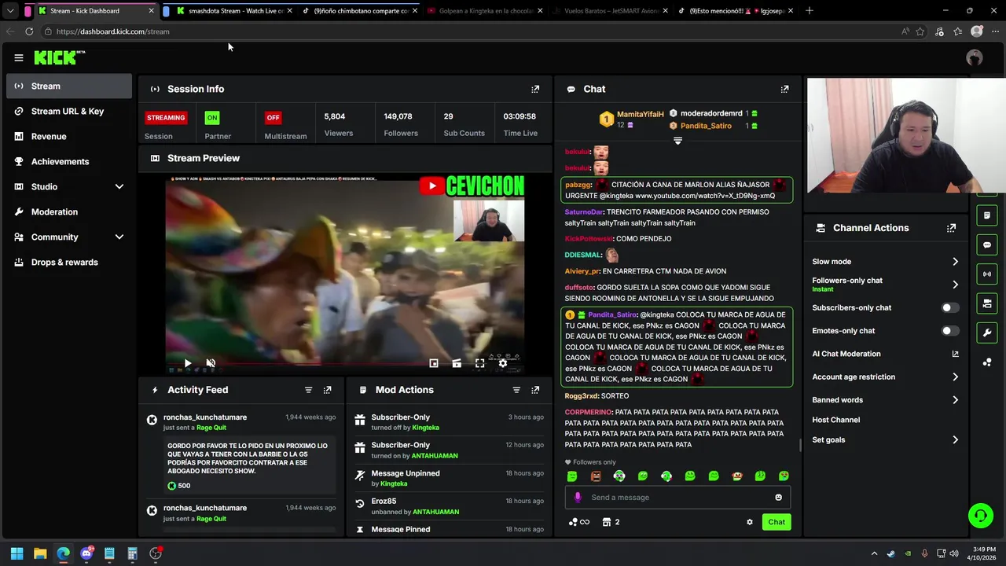The height and width of the screenshot is (566, 1006).
Task: Go to Revenue in sidebar
Action: (69, 136)
